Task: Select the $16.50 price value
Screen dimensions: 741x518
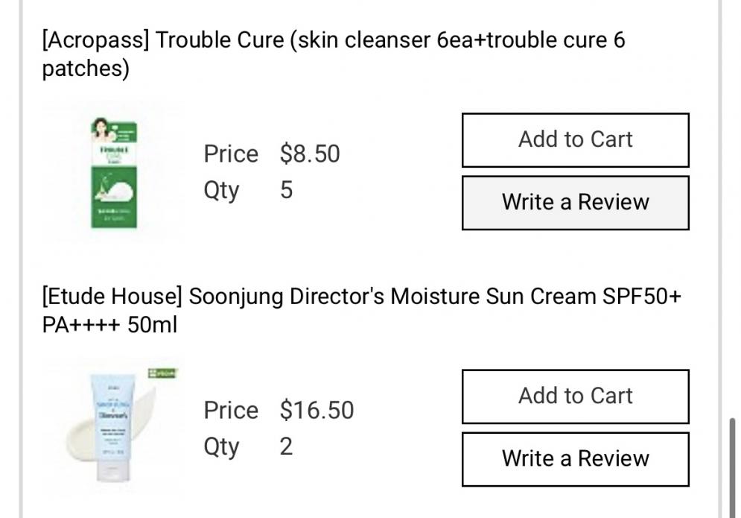Action: coord(317,410)
